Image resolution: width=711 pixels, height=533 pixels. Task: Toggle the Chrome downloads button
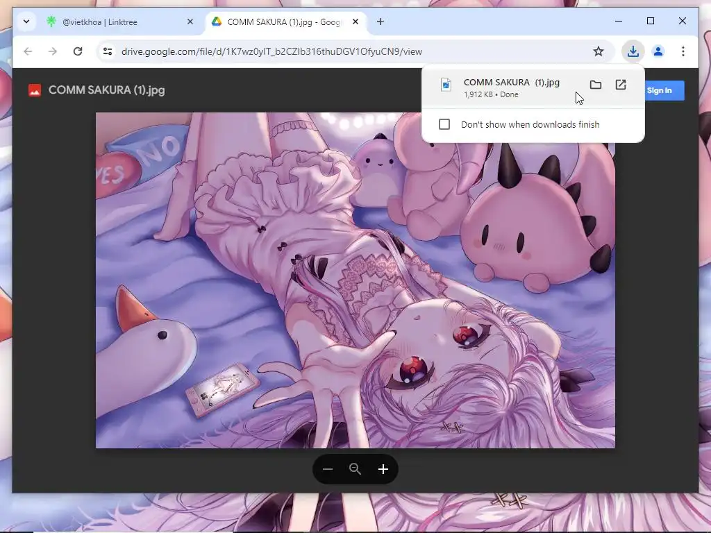click(633, 51)
